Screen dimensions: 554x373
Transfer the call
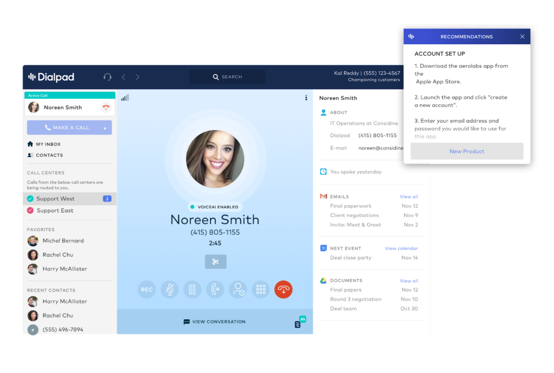[x=215, y=289]
